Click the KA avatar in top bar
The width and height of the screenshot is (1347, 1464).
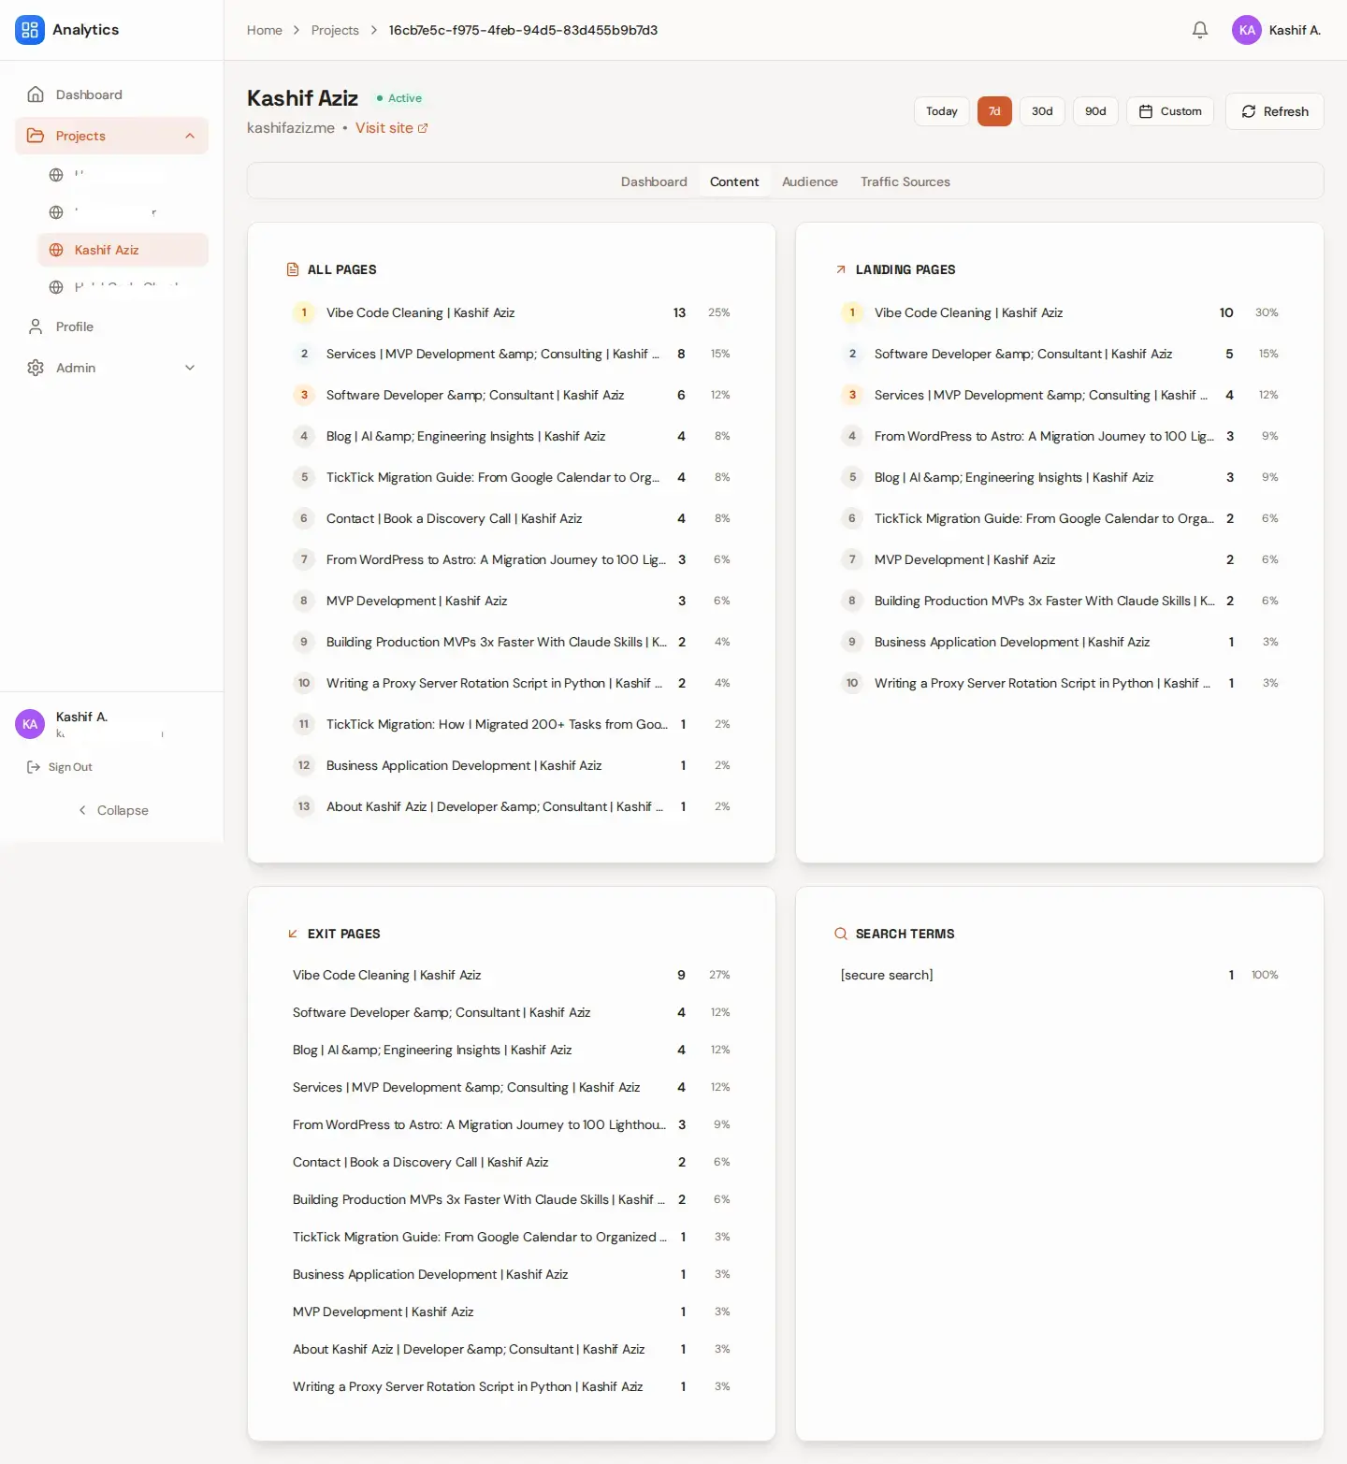pos(1247,29)
